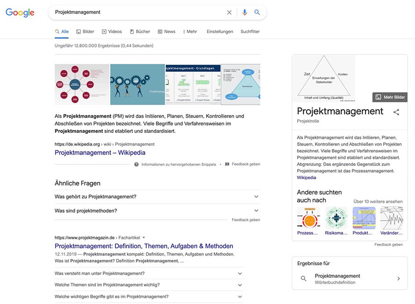Screen dimensions: 415x304
Task: Open Informationen zu hervorgehobenen Snippets
Action: coord(179,164)
